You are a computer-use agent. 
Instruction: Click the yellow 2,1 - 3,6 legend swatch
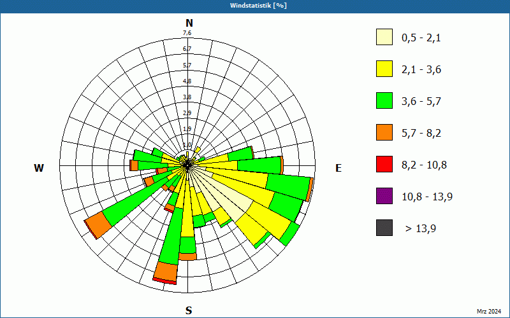[x=384, y=69]
